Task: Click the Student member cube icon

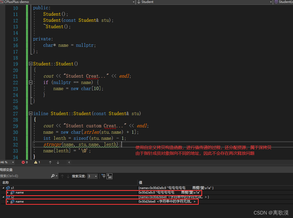Action: pyautogui.click(x=276, y=2)
